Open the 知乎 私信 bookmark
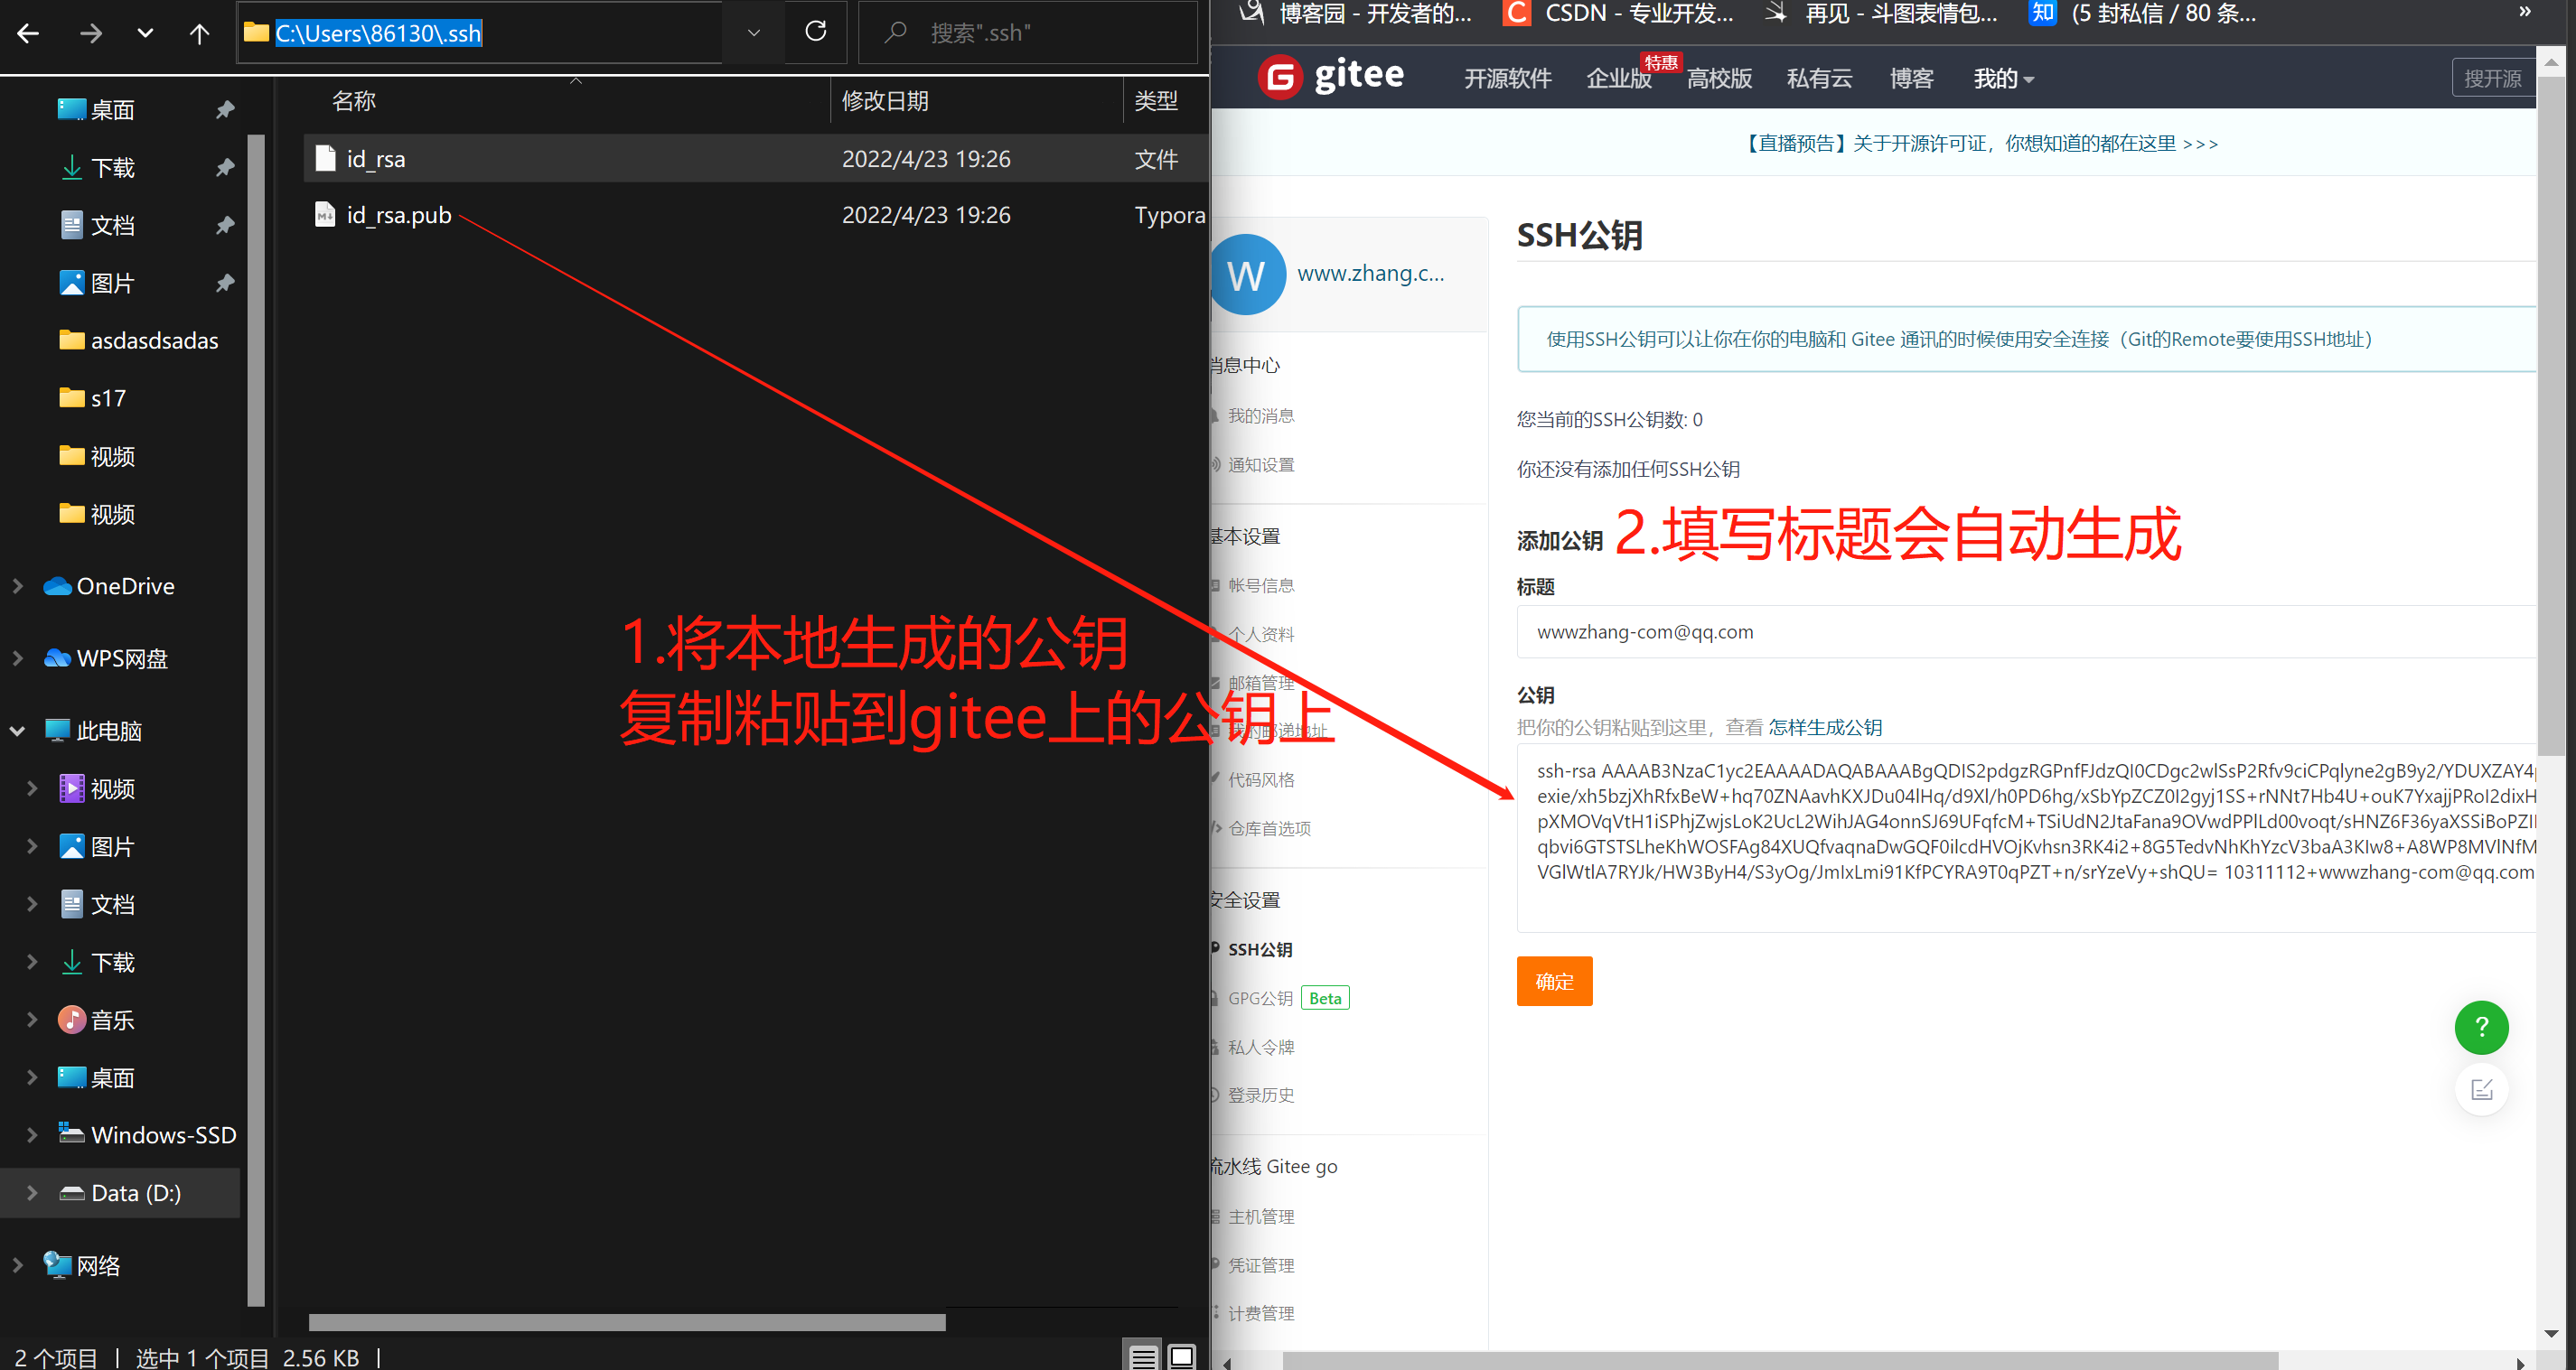Screen dimensions: 2576x1370 2141,14
